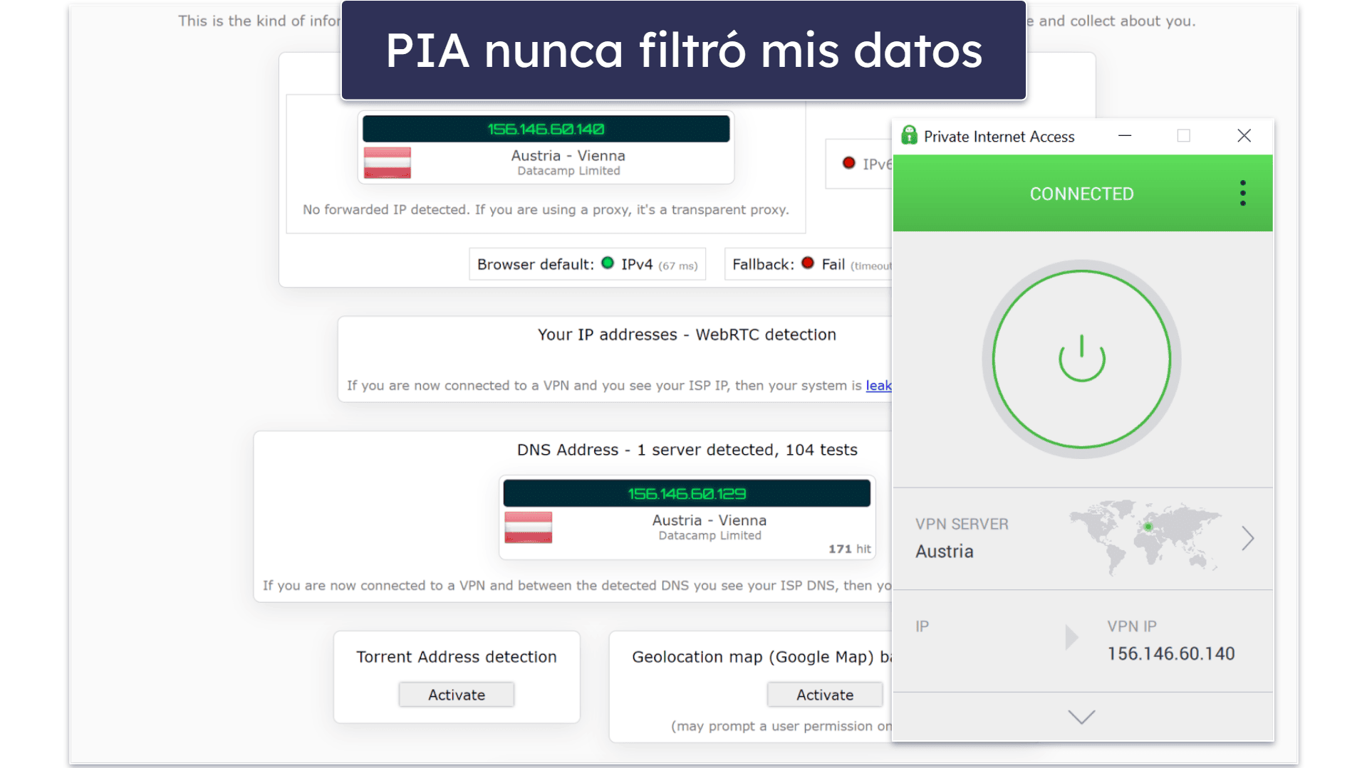This screenshot has width=1367, height=768.
Task: Click the red Fallback Fail status dot
Action: [x=807, y=263]
